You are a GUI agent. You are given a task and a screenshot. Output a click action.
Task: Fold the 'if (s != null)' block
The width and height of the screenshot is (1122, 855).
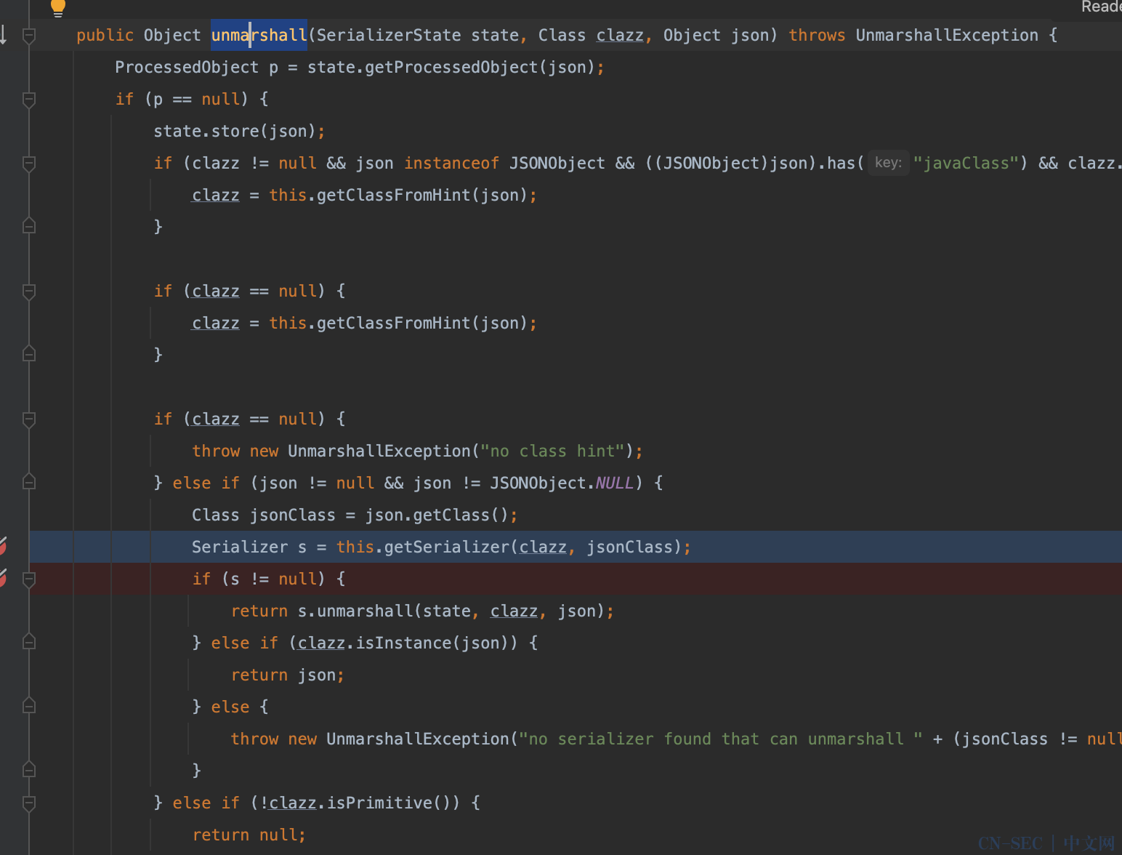29,579
